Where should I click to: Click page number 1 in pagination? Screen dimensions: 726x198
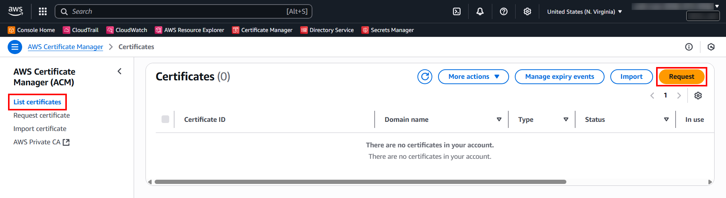pyautogui.click(x=665, y=96)
